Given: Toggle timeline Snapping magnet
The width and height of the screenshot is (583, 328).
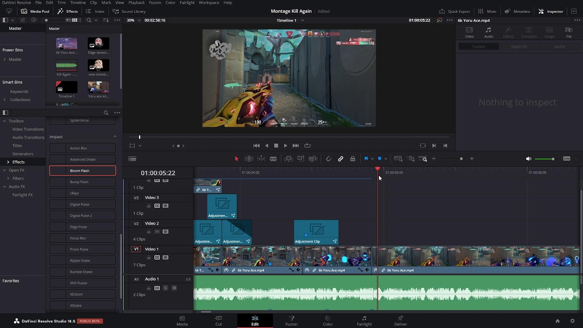Looking at the screenshot, I should pyautogui.click(x=328, y=159).
